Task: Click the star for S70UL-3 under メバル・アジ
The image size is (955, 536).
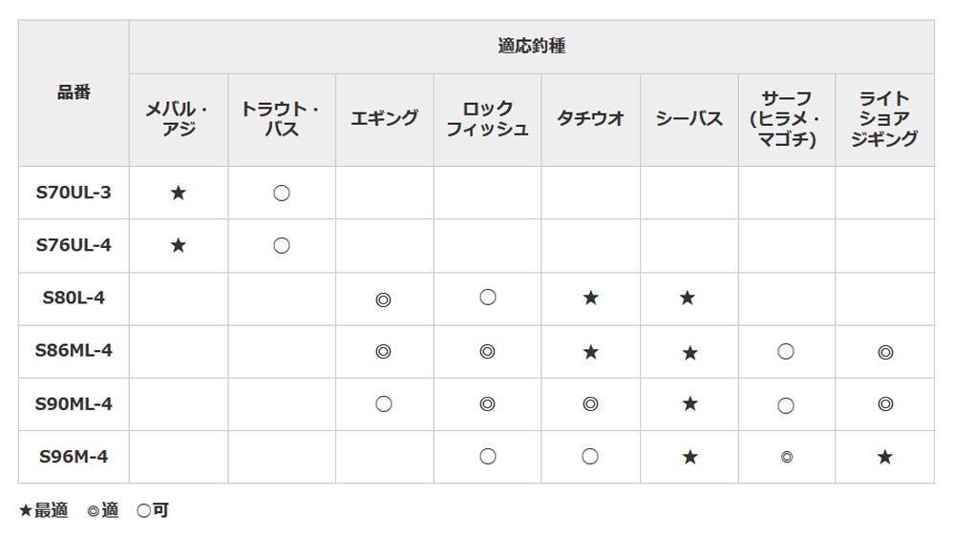Action: point(179,194)
